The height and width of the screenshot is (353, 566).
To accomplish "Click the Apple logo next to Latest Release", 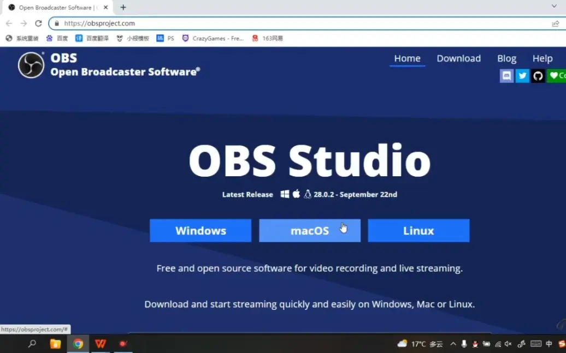I will coord(296,194).
